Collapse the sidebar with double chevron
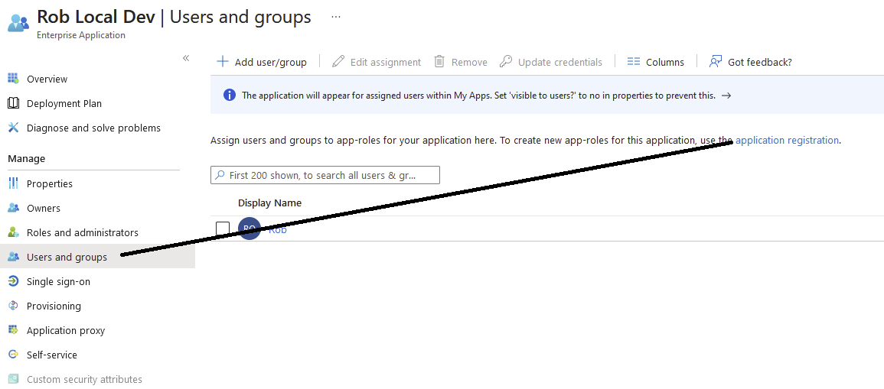Image resolution: width=884 pixels, height=389 pixels. tap(186, 58)
